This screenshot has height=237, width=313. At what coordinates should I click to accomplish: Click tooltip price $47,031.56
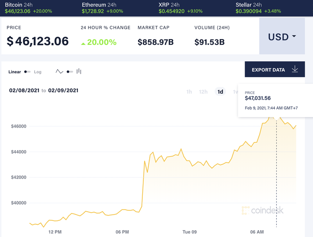pos(258,98)
